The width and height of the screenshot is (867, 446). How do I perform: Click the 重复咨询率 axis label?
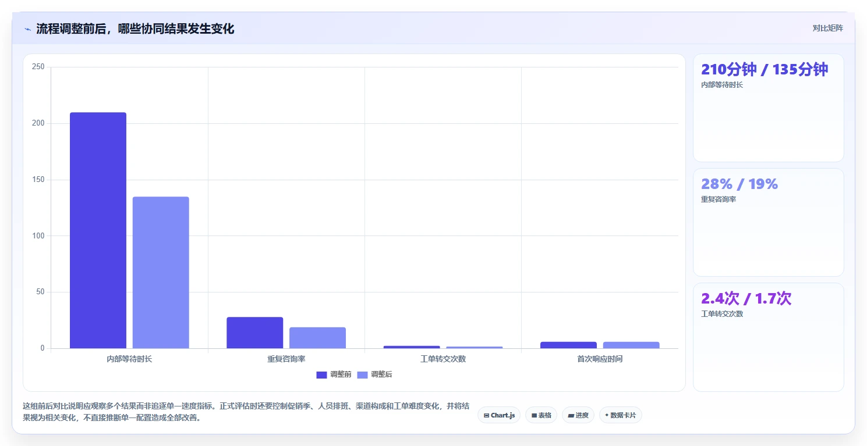[x=286, y=359]
